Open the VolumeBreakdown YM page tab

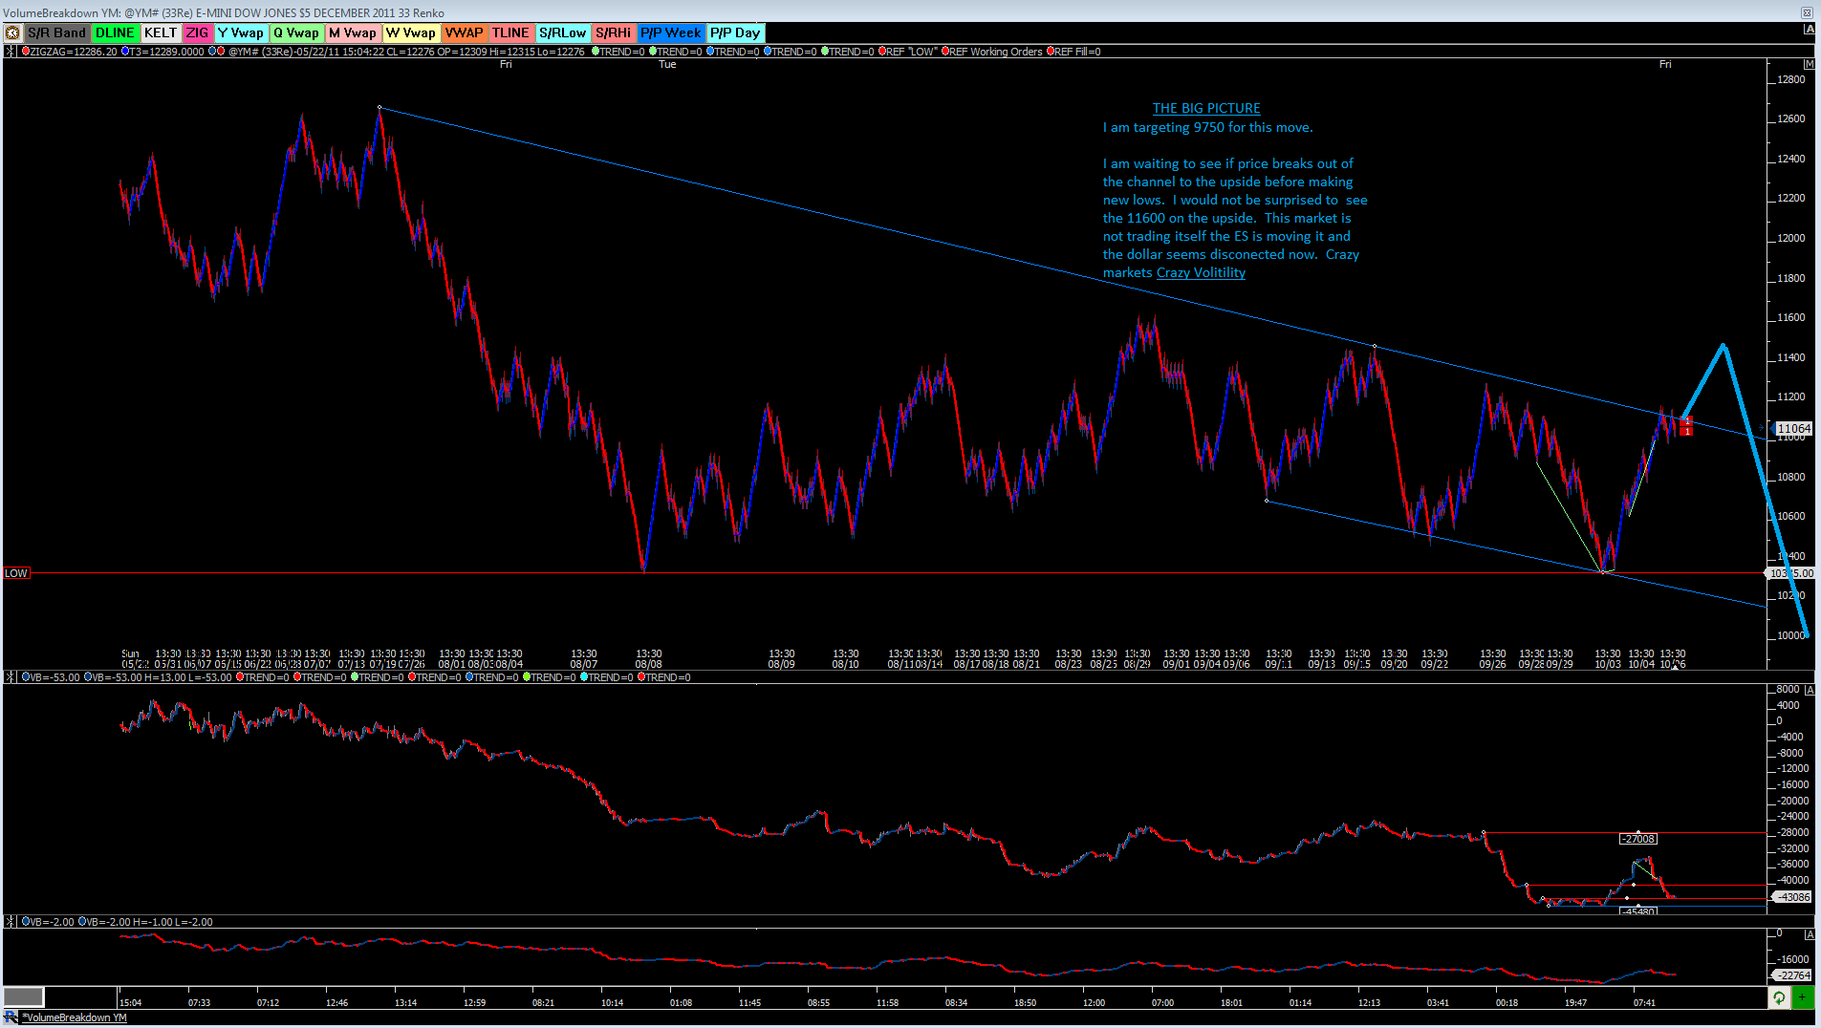76,1018
